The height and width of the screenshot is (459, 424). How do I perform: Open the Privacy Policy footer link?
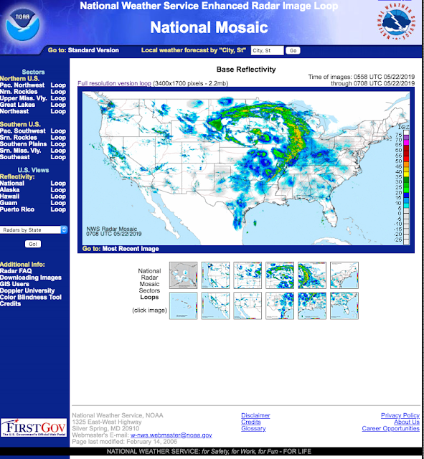click(x=400, y=415)
